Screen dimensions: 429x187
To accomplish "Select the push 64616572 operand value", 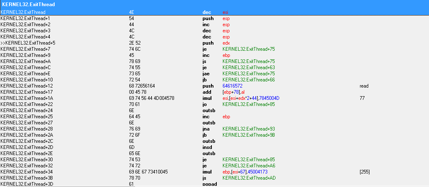I will pos(232,86).
